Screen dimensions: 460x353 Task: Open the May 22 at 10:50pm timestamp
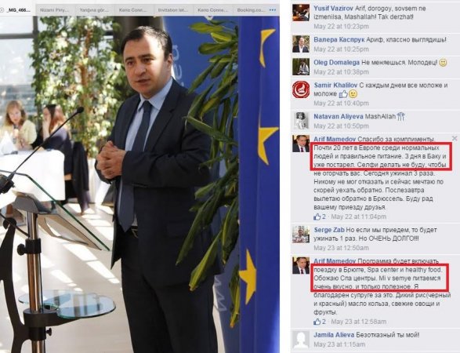[x=341, y=126]
